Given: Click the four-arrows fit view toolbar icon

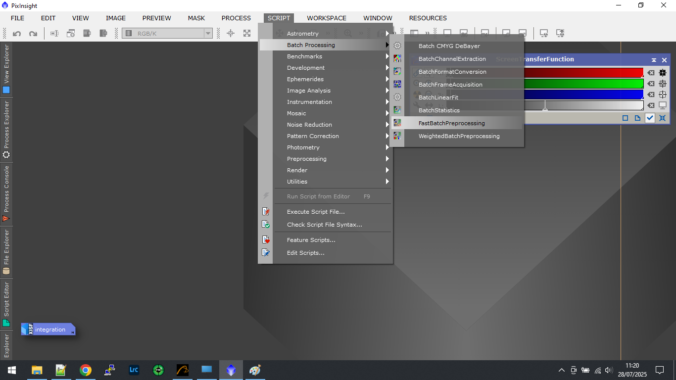Looking at the screenshot, I should 247,33.
